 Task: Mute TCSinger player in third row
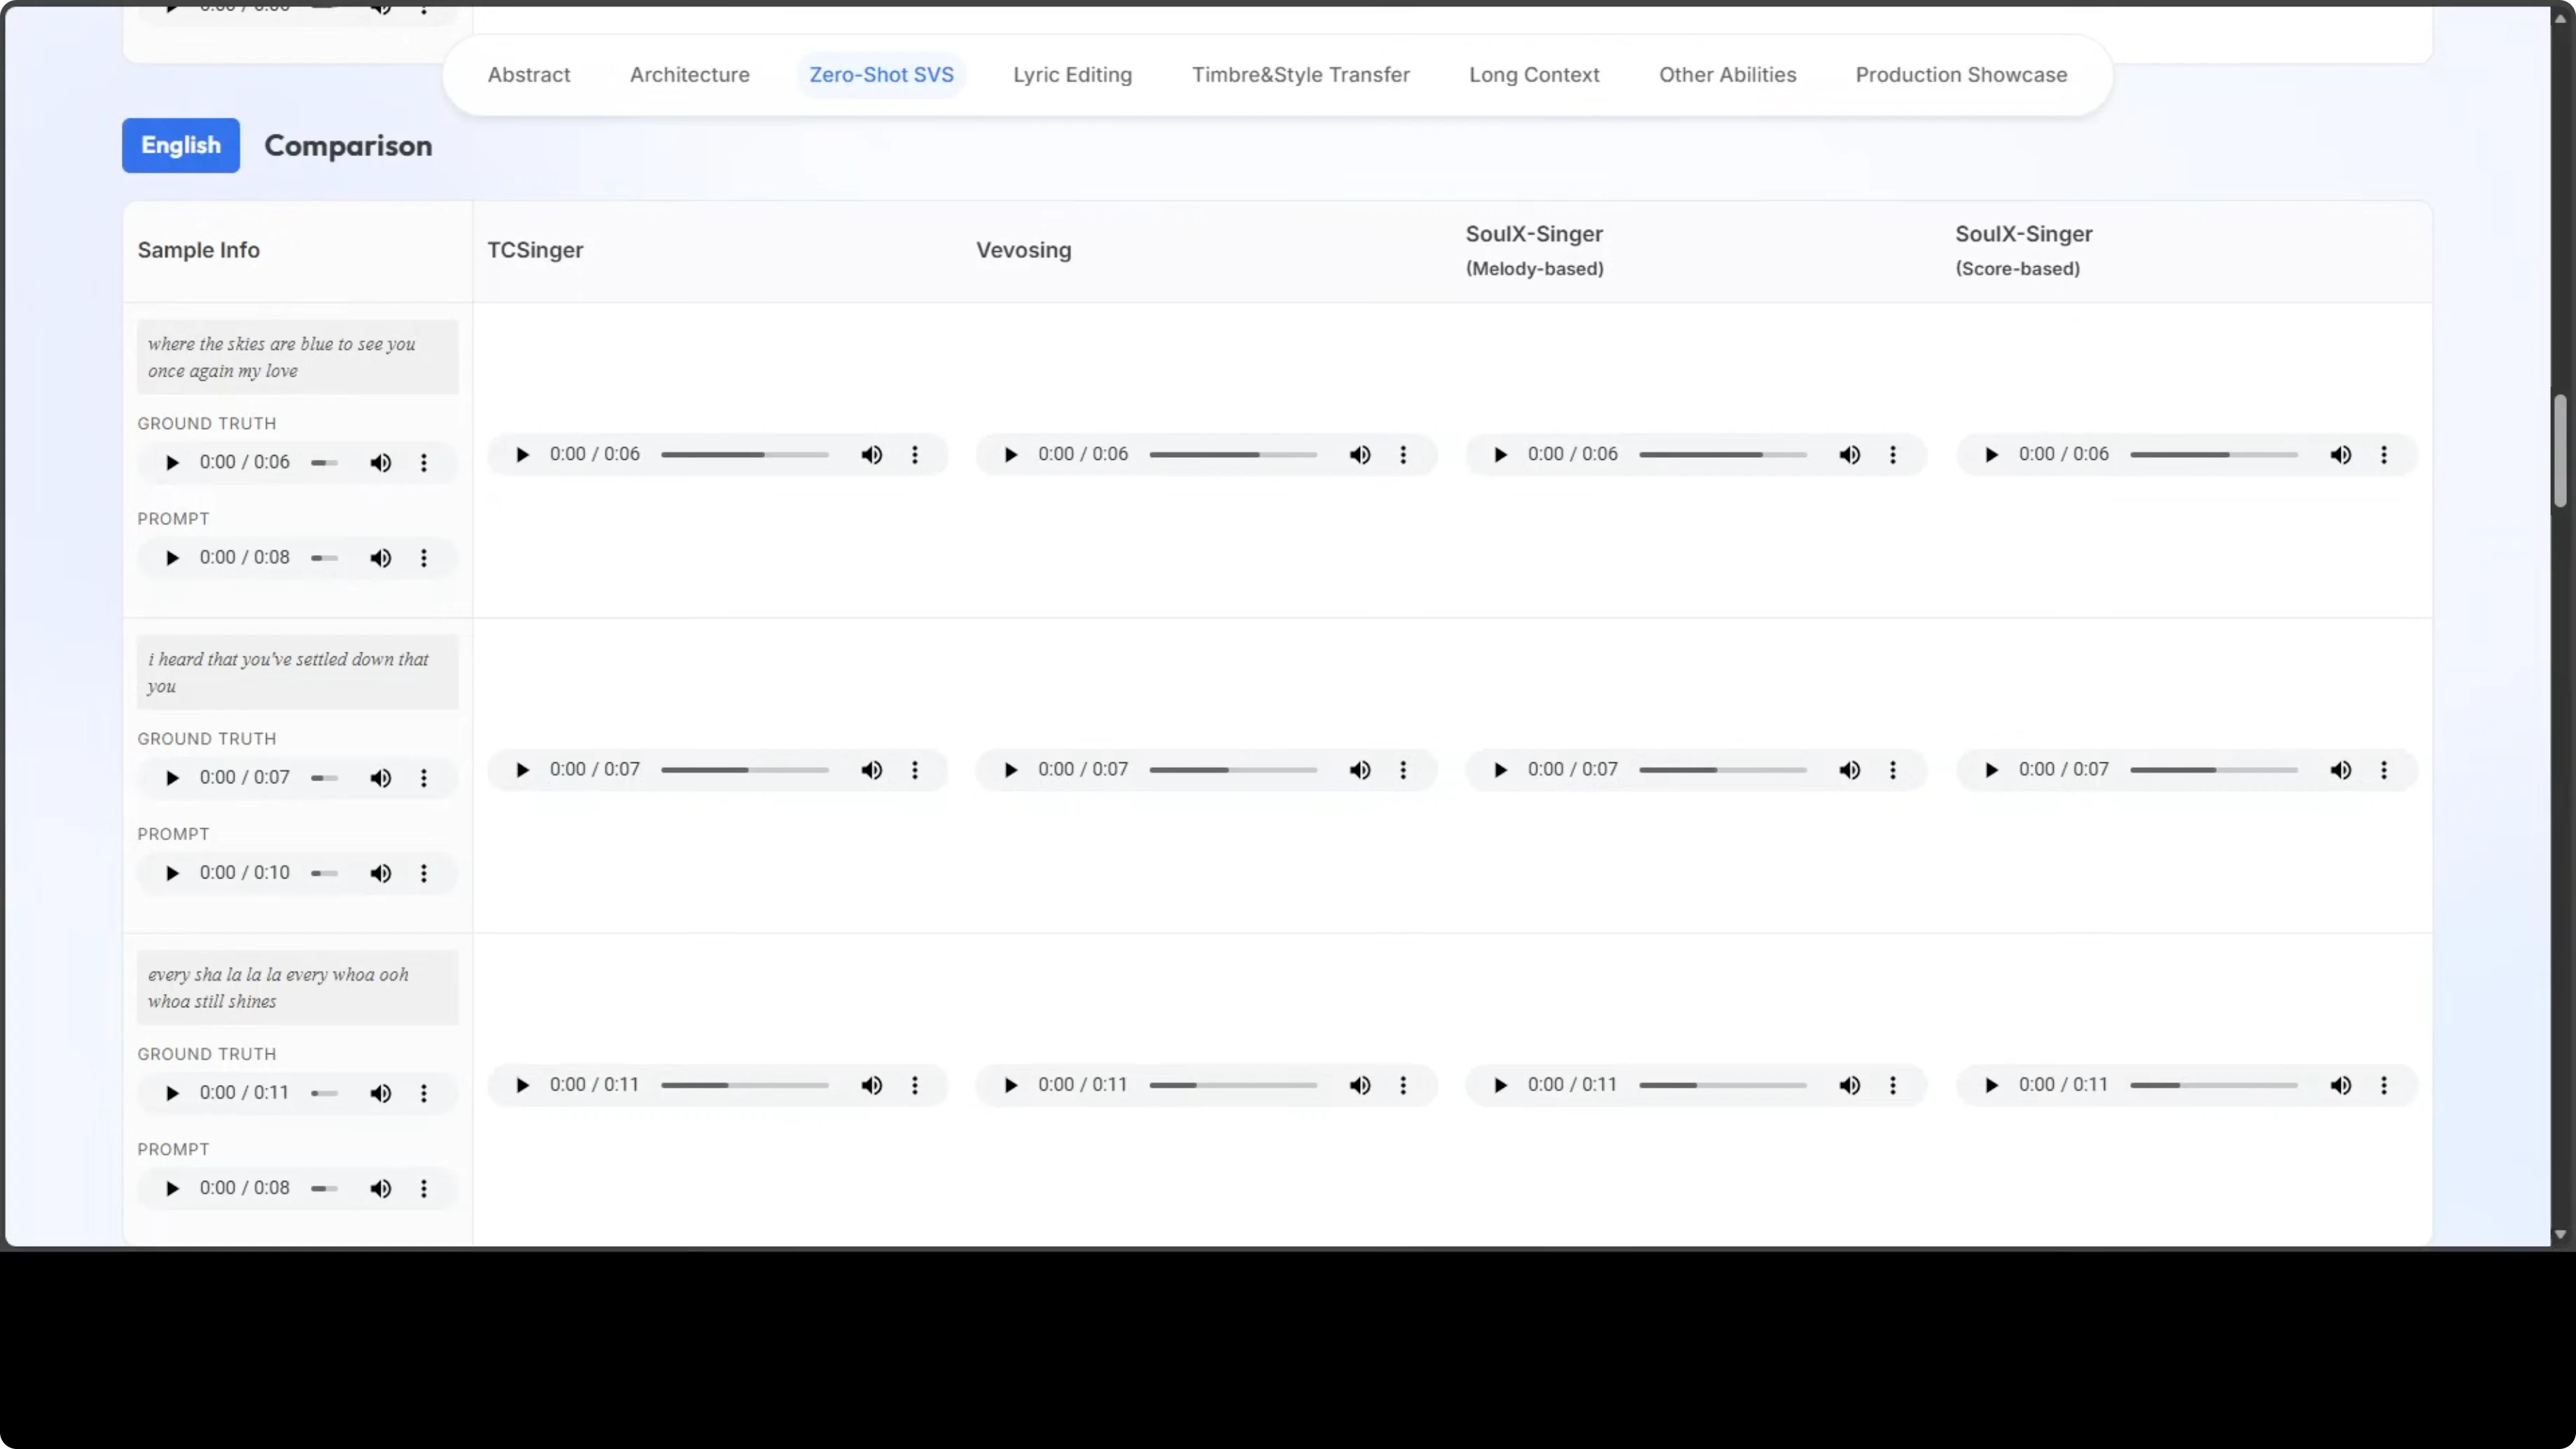pos(872,1085)
